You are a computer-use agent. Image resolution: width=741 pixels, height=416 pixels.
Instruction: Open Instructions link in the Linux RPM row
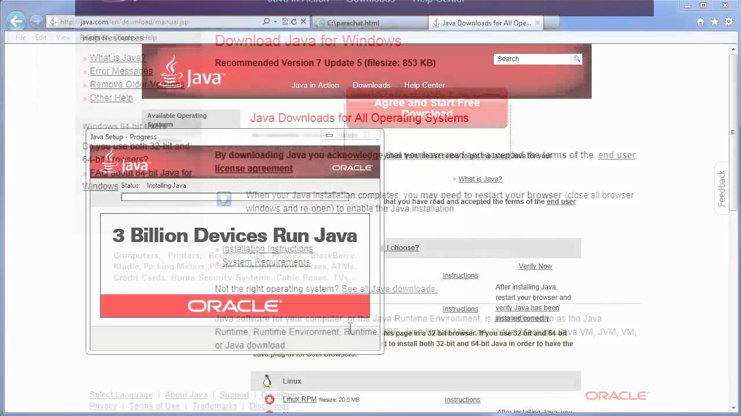463,400
